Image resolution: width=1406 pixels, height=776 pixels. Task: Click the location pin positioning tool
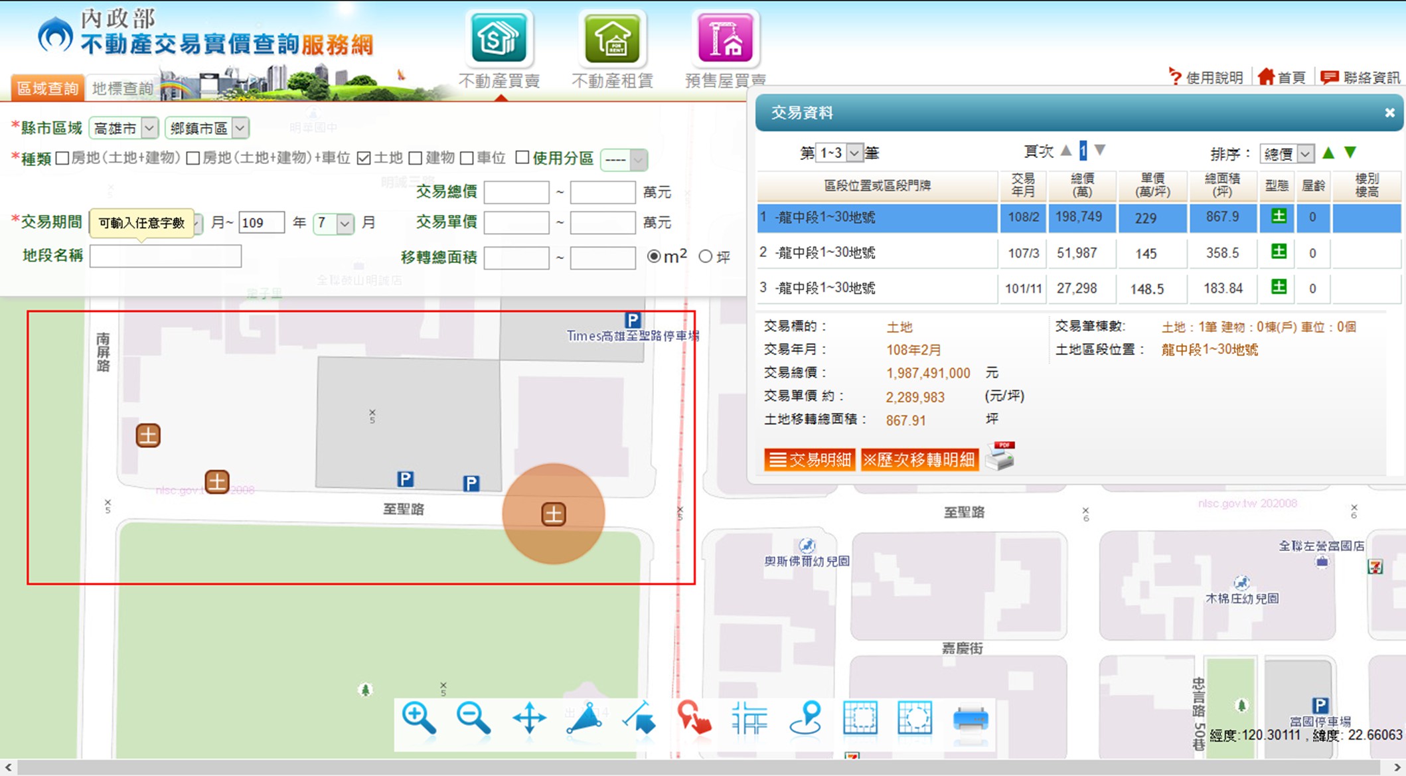(805, 719)
